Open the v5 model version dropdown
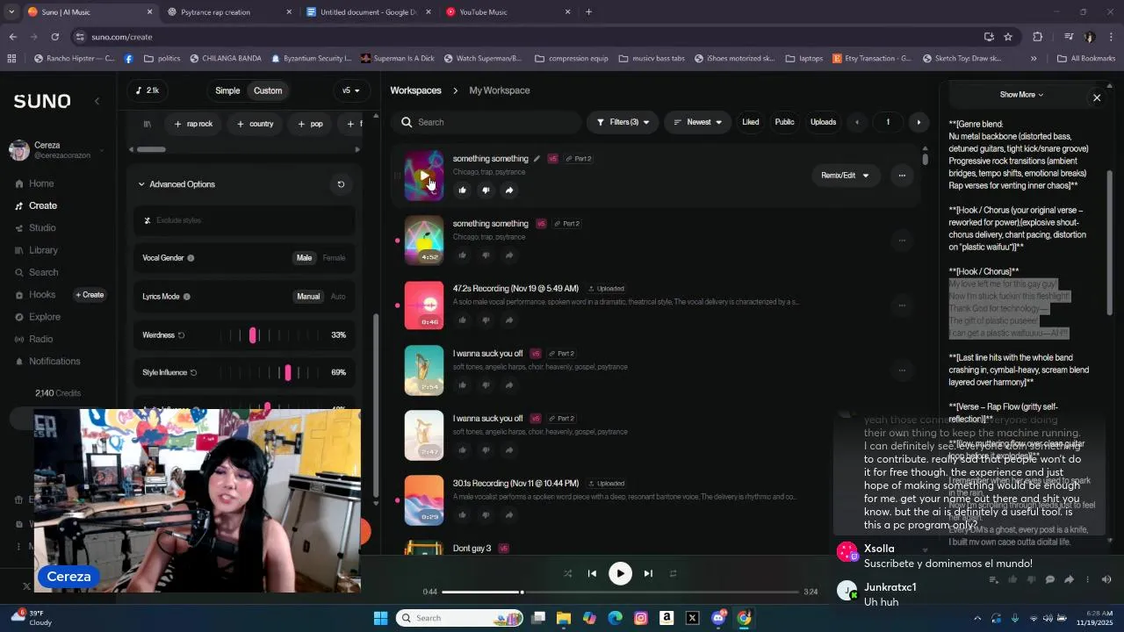This screenshot has height=632, width=1124. coord(351,90)
